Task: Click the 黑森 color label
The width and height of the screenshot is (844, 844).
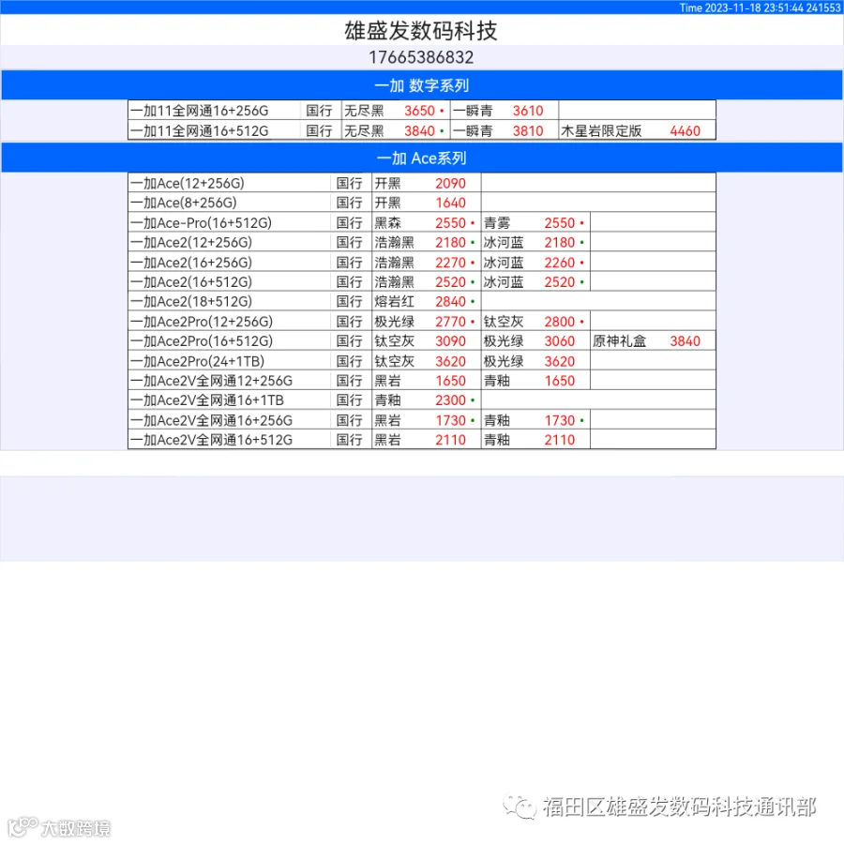Action: [387, 223]
